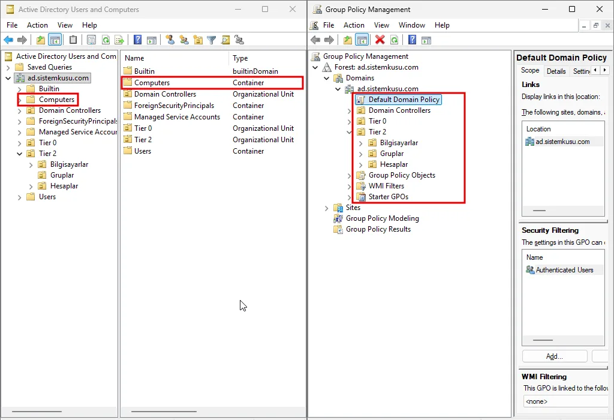Collapse ad.sistemkusu.com node in Active Directory tree
614x420 pixels.
click(x=8, y=78)
